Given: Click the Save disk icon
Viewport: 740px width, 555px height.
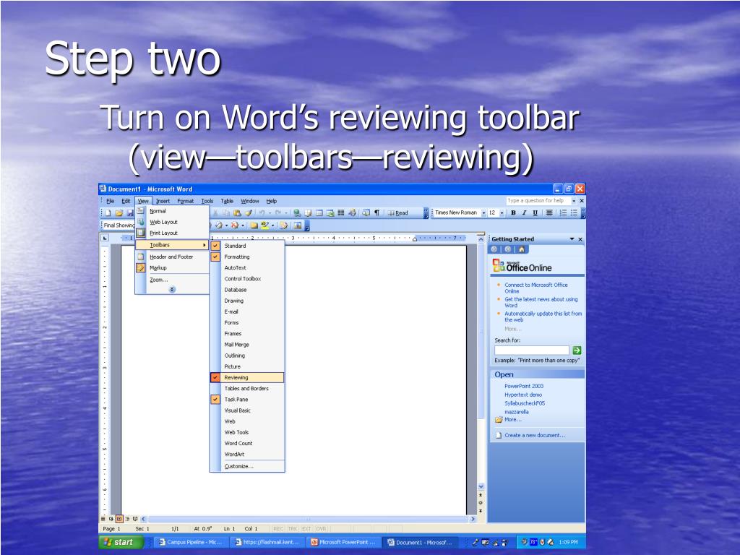Looking at the screenshot, I should tap(130, 213).
